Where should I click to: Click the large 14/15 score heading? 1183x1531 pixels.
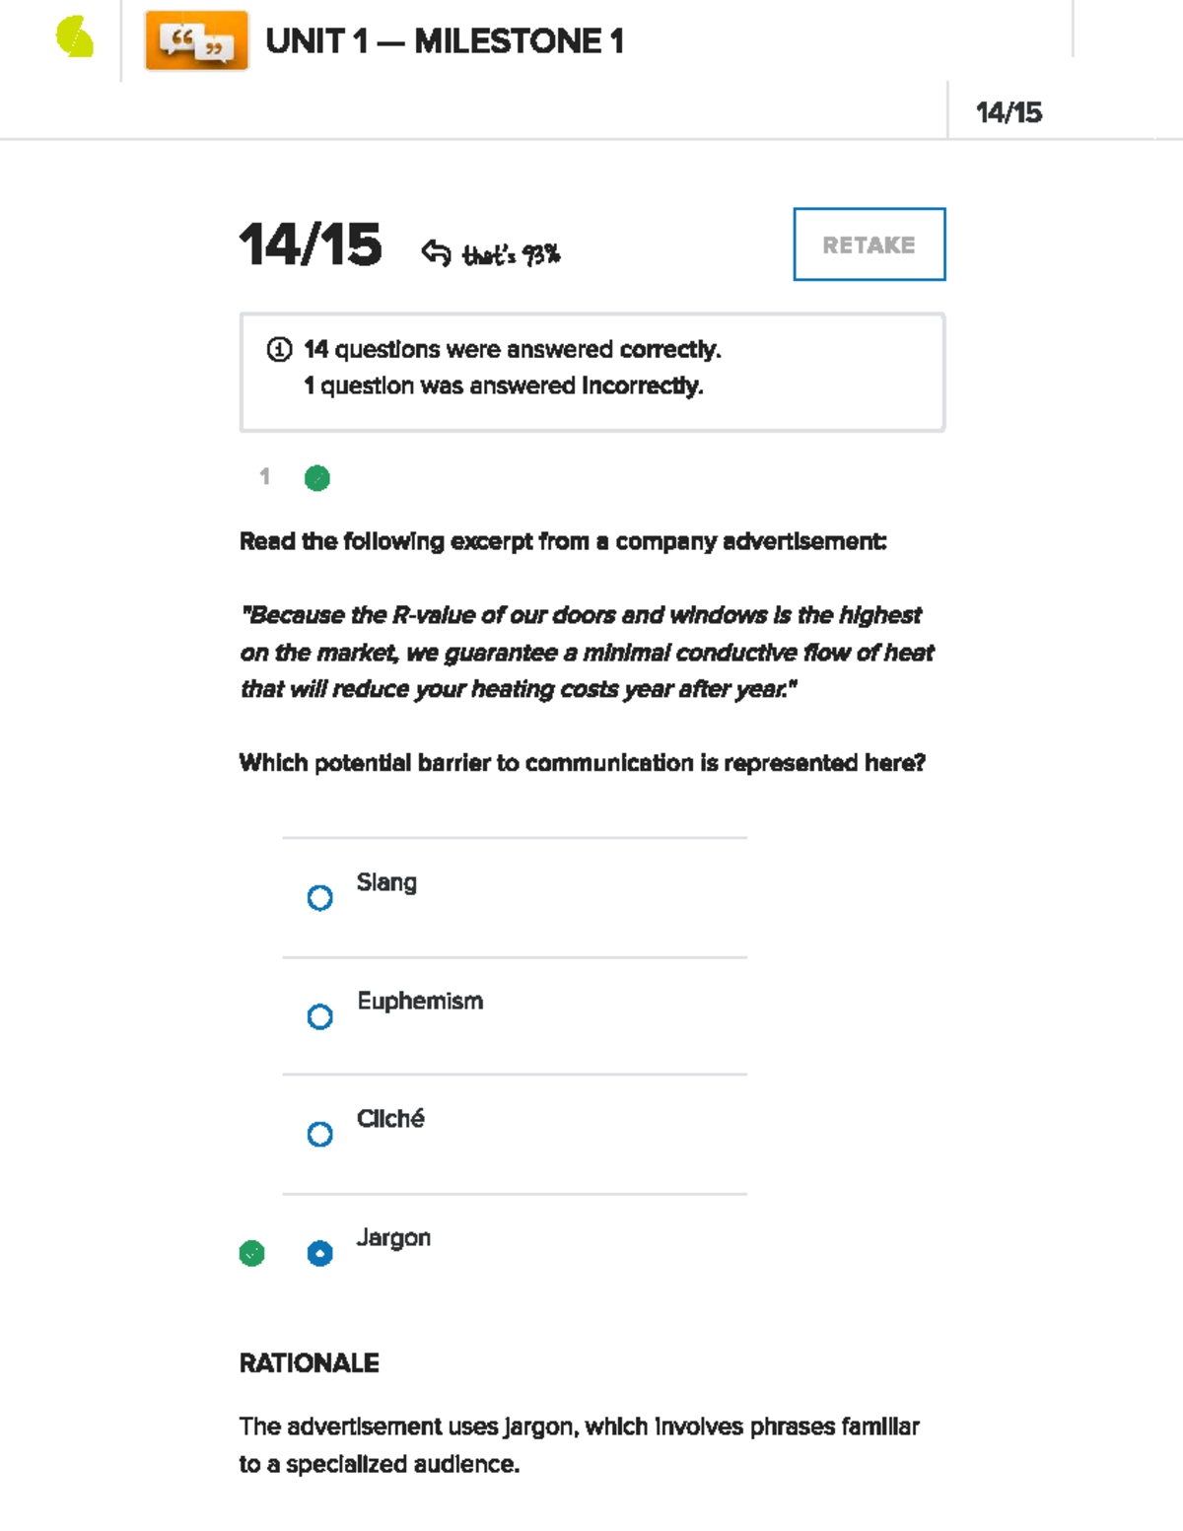[311, 244]
